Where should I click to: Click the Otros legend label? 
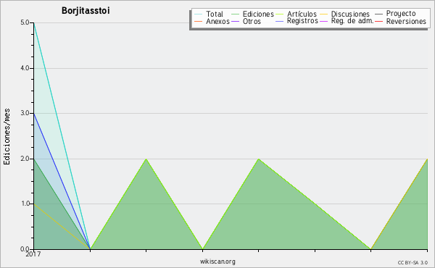tap(252, 21)
